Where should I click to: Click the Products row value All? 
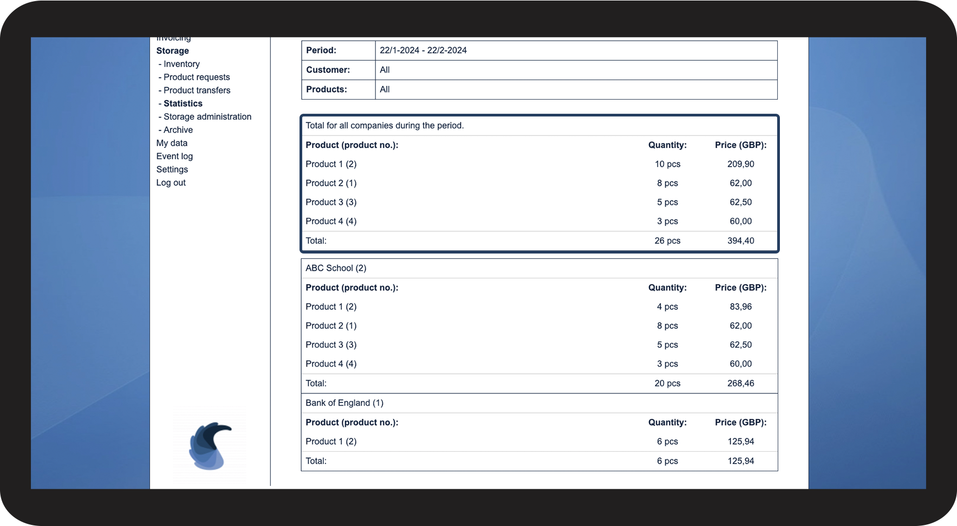385,89
